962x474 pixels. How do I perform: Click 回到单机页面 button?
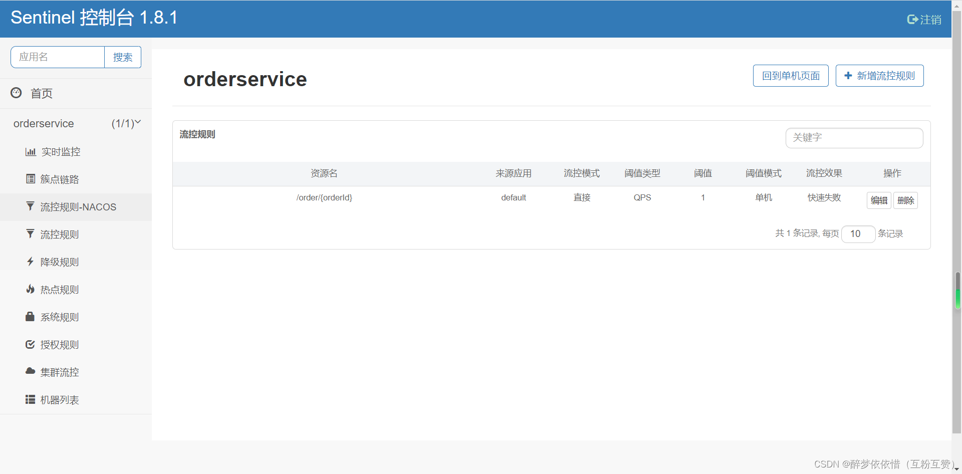click(791, 76)
